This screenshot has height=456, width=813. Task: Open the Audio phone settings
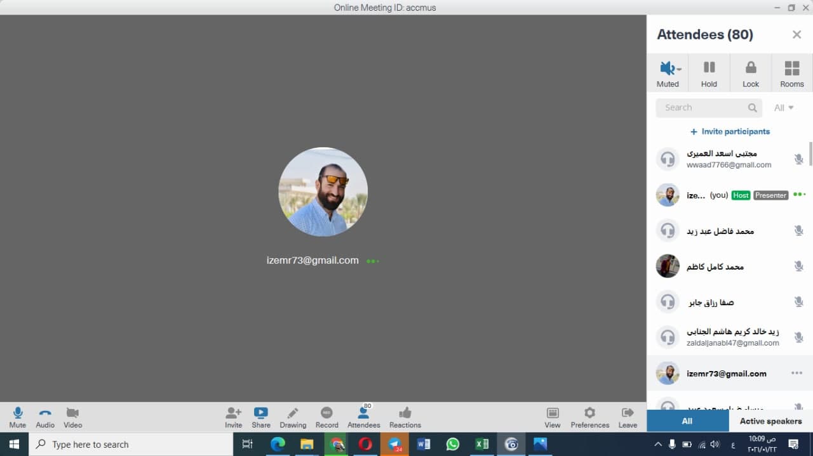coord(45,418)
